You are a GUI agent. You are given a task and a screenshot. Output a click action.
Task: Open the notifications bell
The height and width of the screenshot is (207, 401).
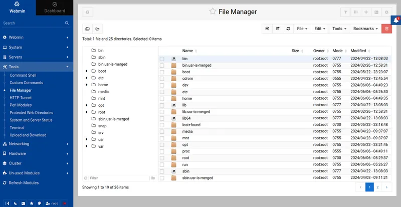[396, 19]
